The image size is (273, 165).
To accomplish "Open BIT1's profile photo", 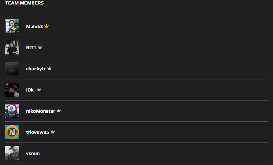I will 12,47.
